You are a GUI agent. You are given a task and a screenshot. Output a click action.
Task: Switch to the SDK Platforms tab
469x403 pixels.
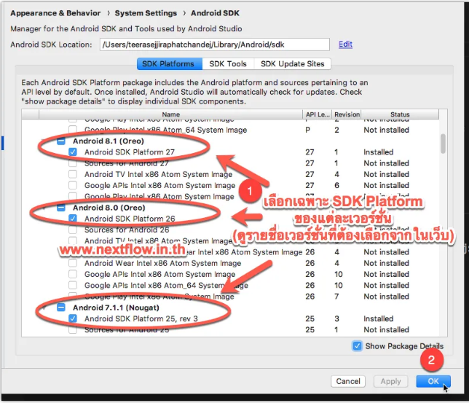(x=169, y=64)
